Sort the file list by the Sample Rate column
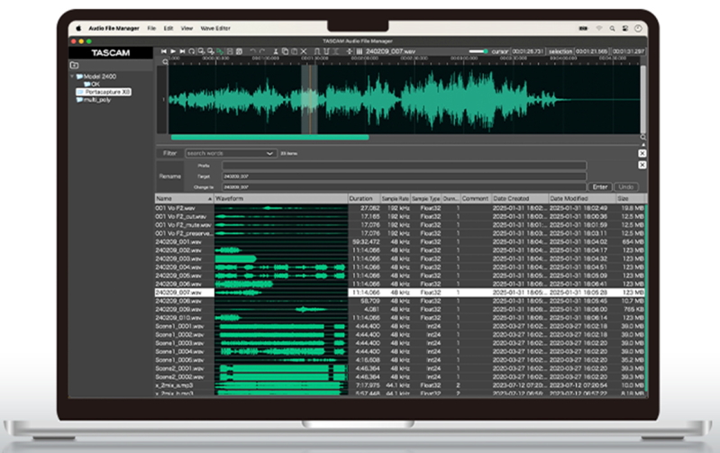 [x=396, y=199]
